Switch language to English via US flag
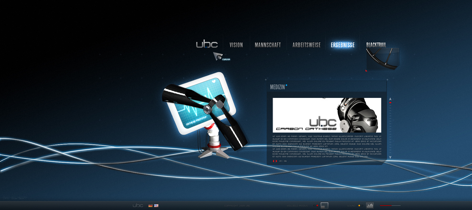This screenshot has width=472, height=210. tap(156, 206)
